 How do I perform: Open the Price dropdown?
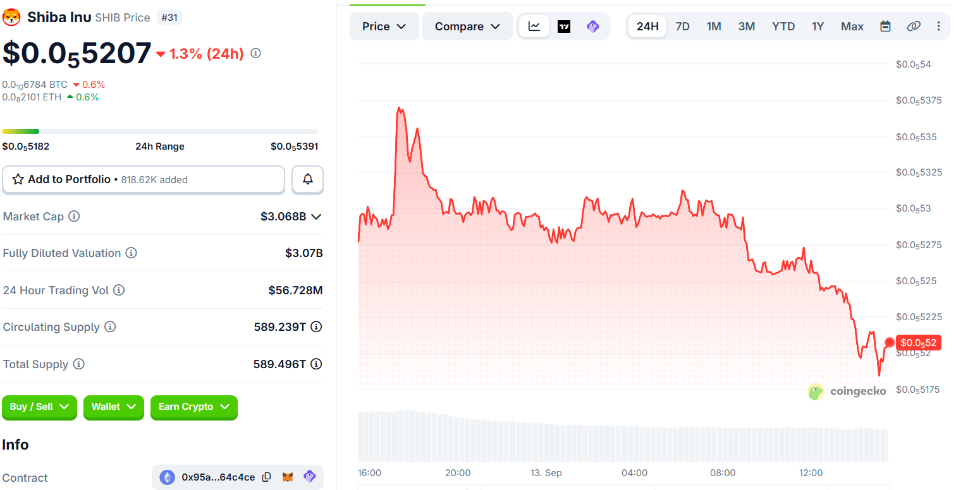384,27
